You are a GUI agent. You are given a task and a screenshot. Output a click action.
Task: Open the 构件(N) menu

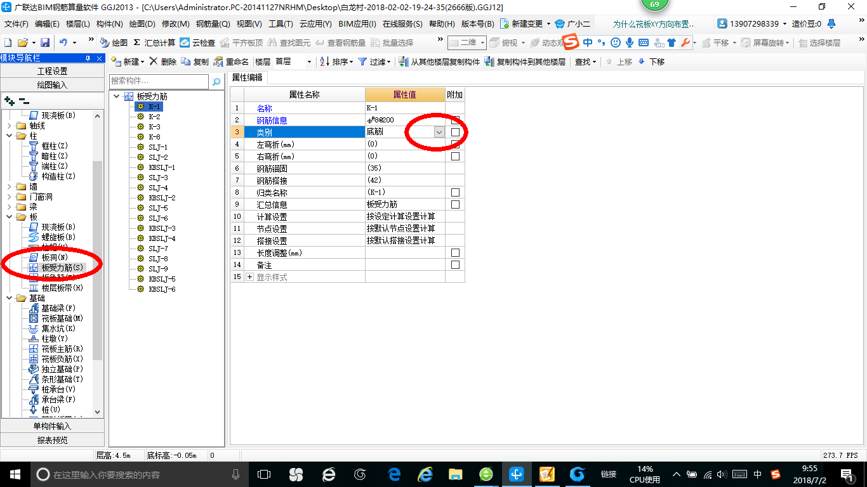pos(110,24)
